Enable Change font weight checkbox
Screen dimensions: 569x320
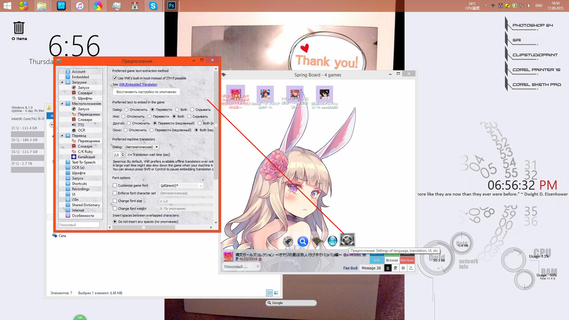tap(115, 209)
